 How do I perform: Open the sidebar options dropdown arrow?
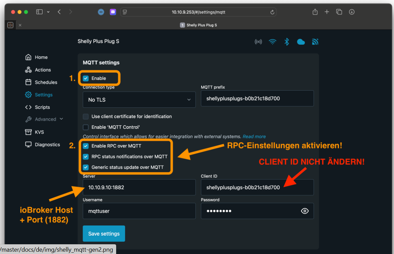coord(48,12)
